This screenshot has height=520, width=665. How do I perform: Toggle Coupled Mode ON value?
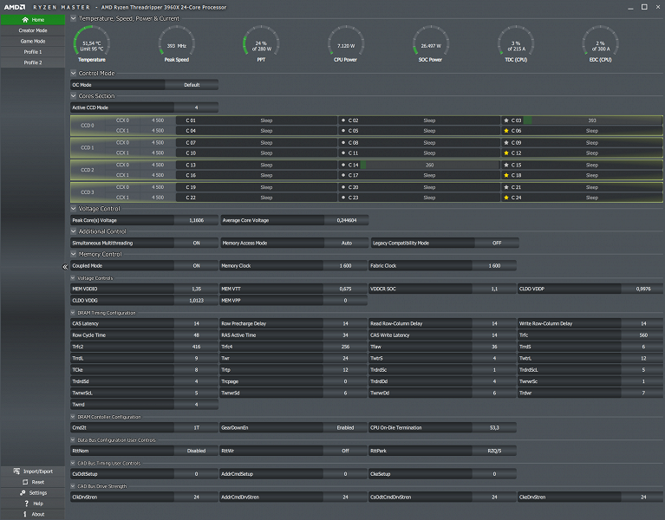click(196, 266)
